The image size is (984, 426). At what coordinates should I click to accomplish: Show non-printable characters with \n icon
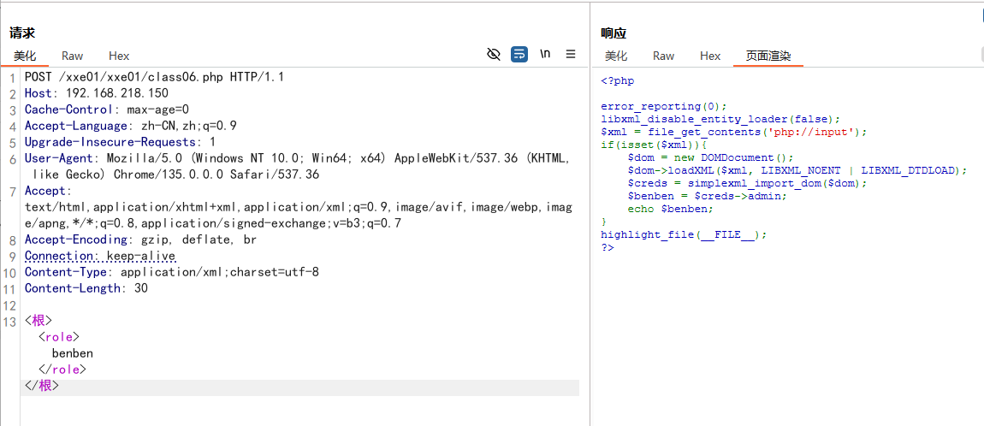(545, 55)
